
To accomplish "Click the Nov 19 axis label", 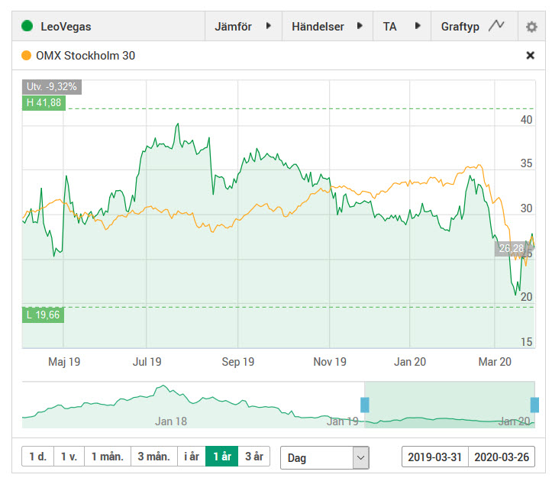I will click(x=330, y=362).
